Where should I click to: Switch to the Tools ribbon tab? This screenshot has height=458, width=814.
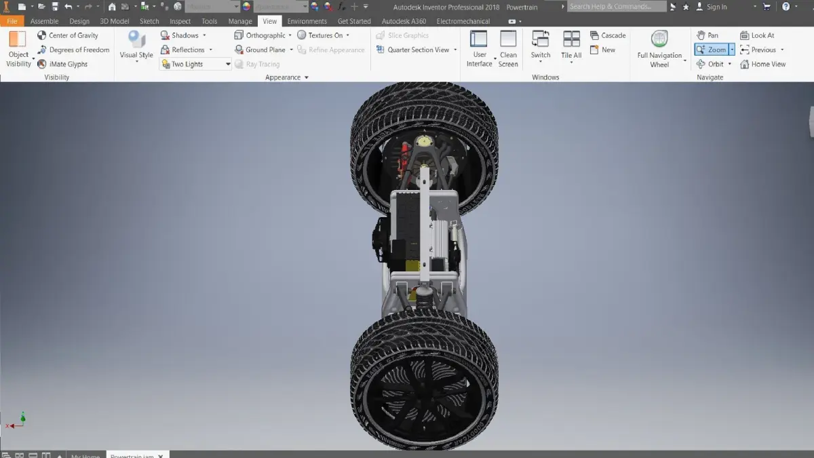(210, 21)
